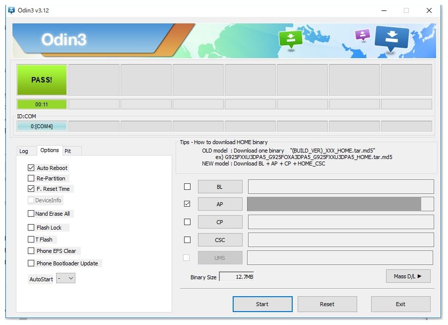Click the green PASS! status box
448x325 pixels.
(42, 80)
